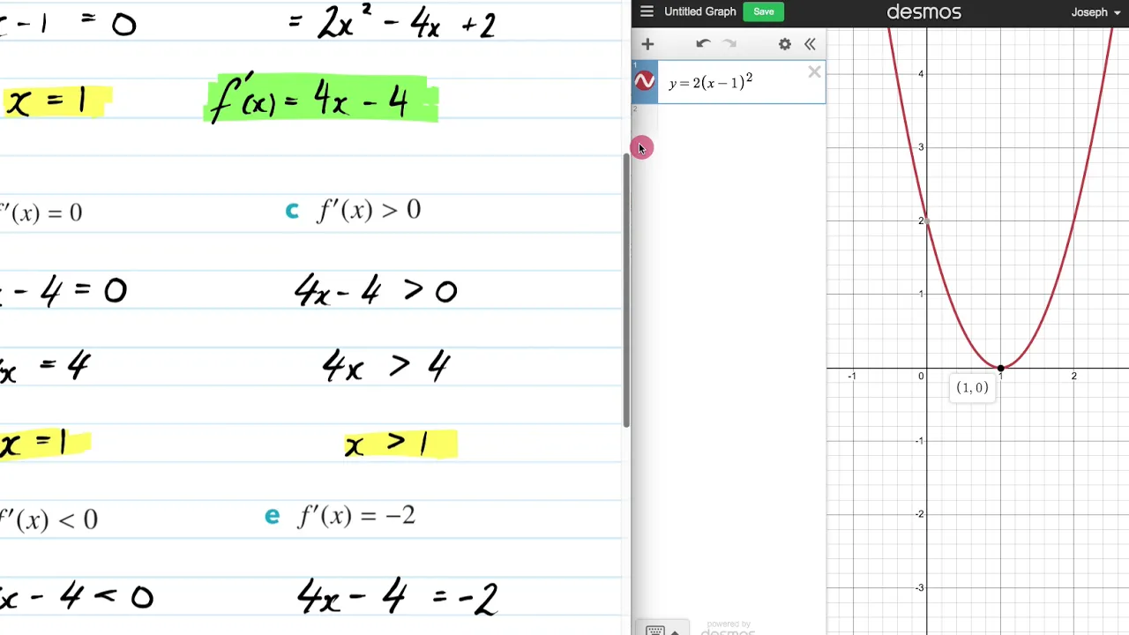Click the y-axis label 4 on graph
The width and height of the screenshot is (1129, 635).
point(920,73)
